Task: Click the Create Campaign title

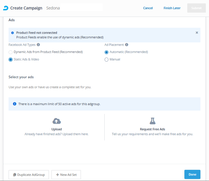Action: click(26, 8)
